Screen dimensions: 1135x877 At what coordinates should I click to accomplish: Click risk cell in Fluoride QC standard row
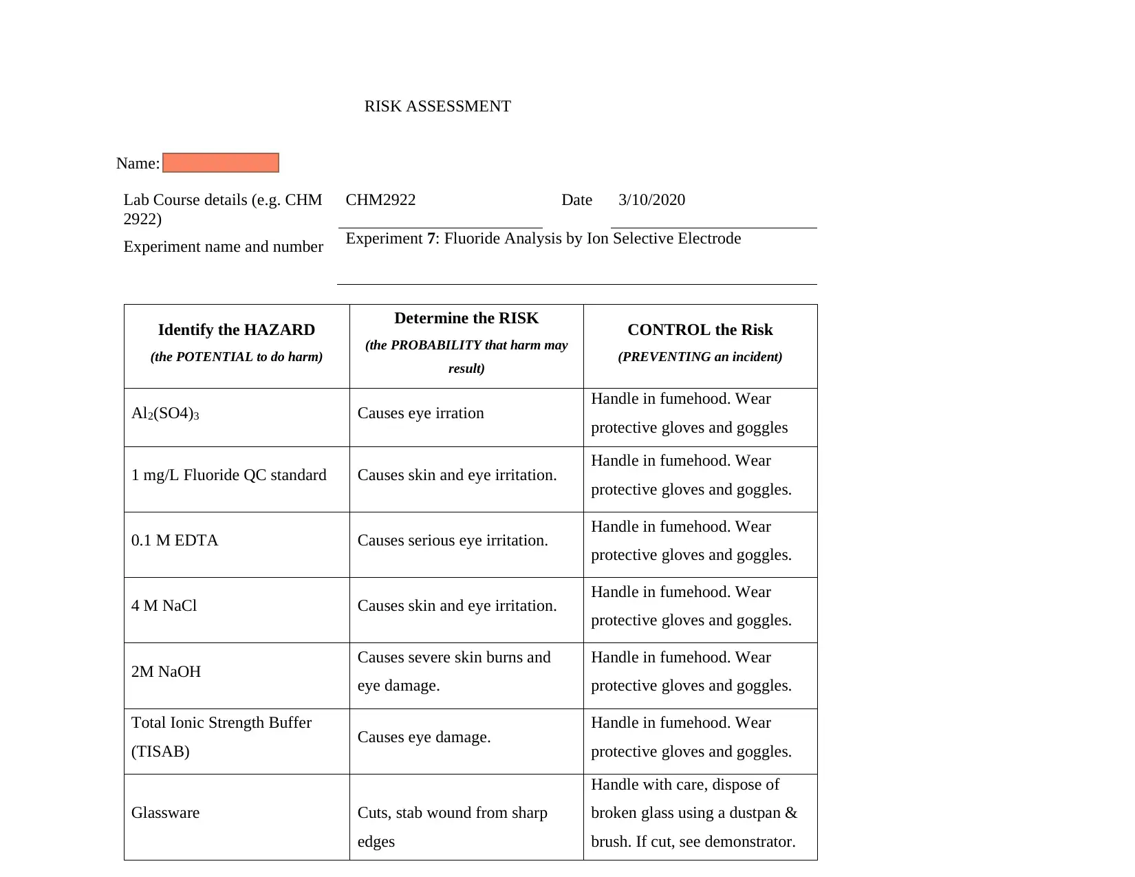(x=466, y=479)
